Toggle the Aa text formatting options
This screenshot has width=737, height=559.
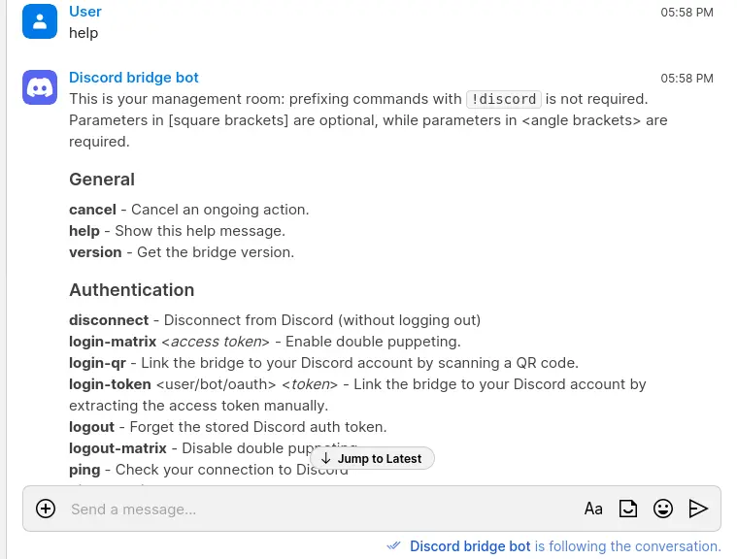point(593,509)
